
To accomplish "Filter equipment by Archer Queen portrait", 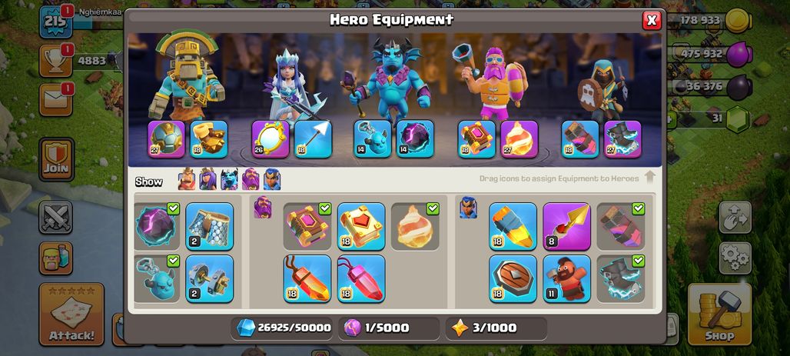I will (x=207, y=179).
